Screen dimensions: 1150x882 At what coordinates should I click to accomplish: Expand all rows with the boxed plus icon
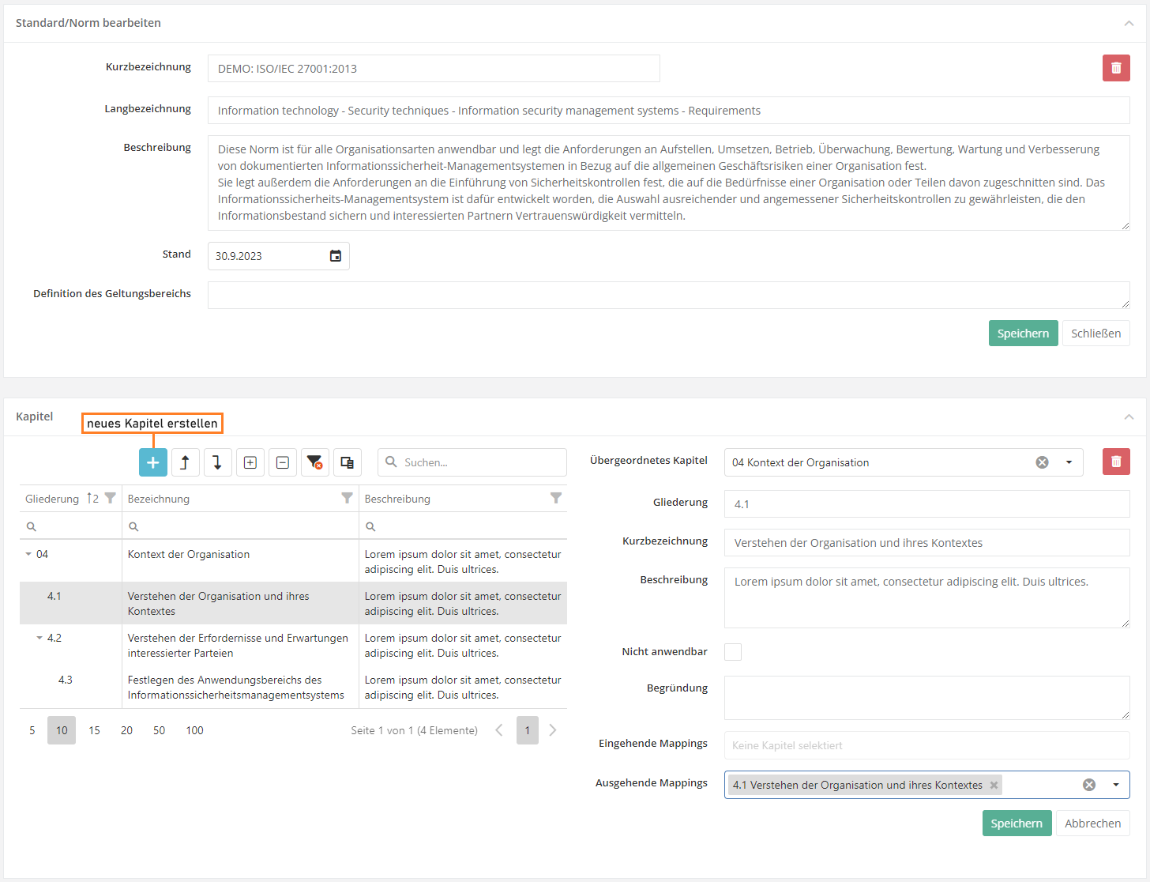250,462
